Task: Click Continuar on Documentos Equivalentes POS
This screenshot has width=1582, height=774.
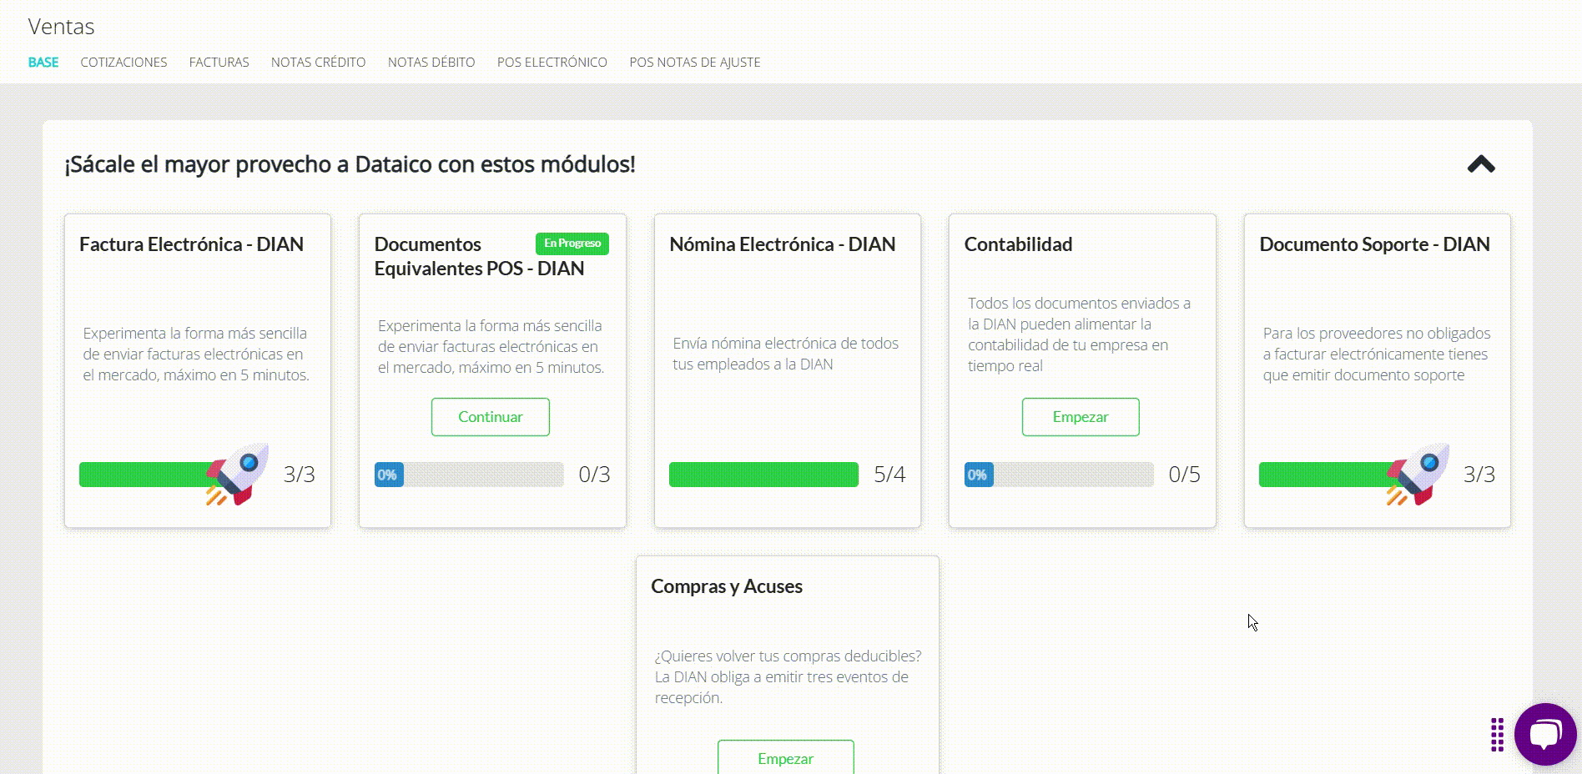Action: coord(490,417)
